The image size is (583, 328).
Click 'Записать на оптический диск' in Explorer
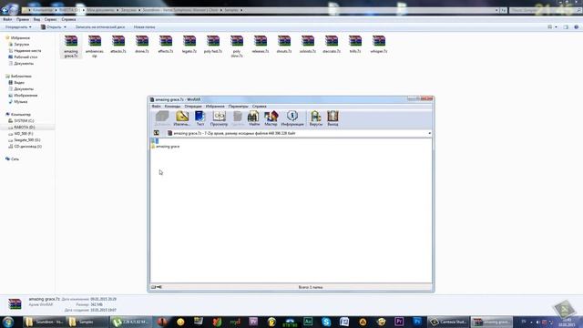coord(100,27)
